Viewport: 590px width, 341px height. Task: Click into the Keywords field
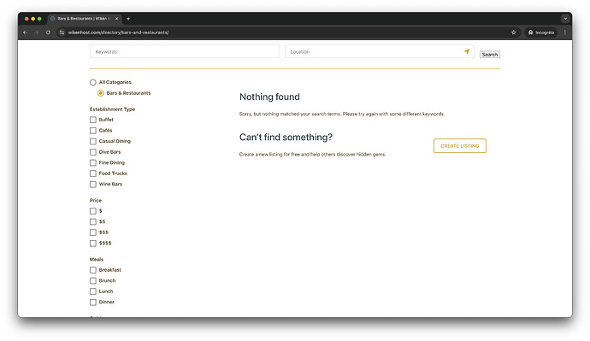(185, 51)
